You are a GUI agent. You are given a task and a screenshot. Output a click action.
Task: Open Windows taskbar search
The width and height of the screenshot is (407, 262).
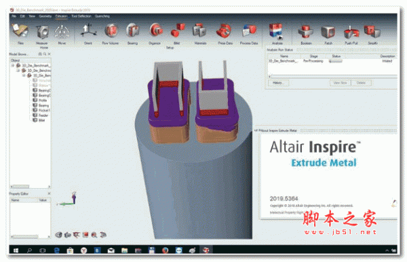point(29,250)
